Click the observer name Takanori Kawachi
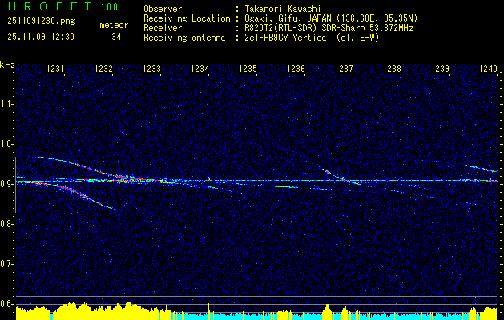This screenshot has width=504, height=320. [283, 9]
